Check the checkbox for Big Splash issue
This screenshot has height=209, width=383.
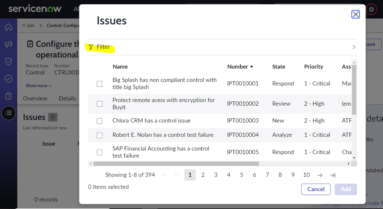tap(99, 84)
